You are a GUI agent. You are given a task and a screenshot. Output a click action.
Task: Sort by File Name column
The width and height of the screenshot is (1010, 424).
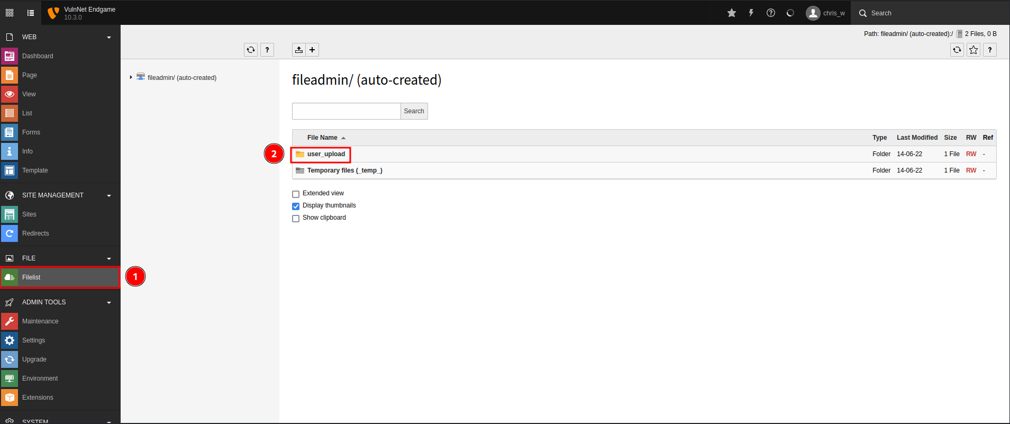tap(322, 138)
